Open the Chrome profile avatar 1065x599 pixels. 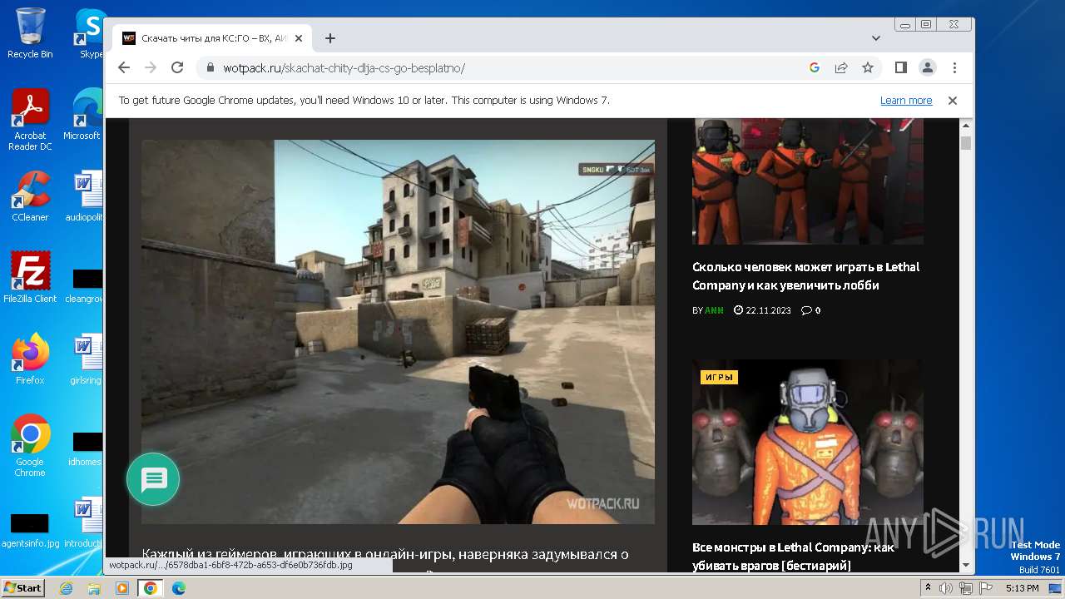(x=928, y=67)
